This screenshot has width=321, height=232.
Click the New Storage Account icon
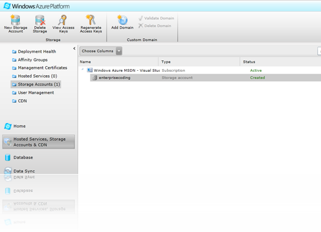coord(15,20)
